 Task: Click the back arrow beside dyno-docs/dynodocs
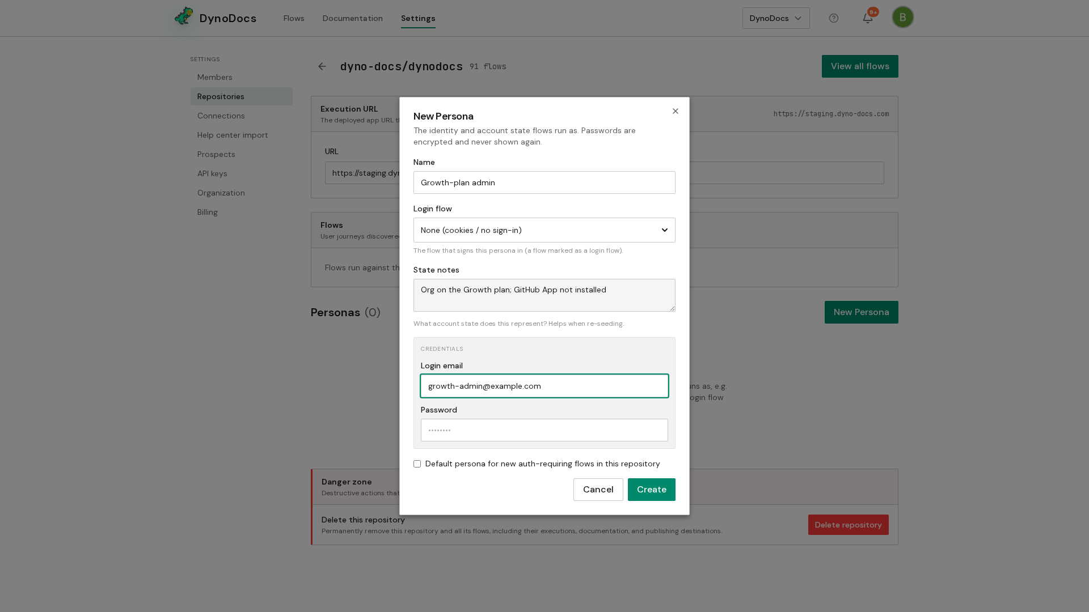[322, 66]
